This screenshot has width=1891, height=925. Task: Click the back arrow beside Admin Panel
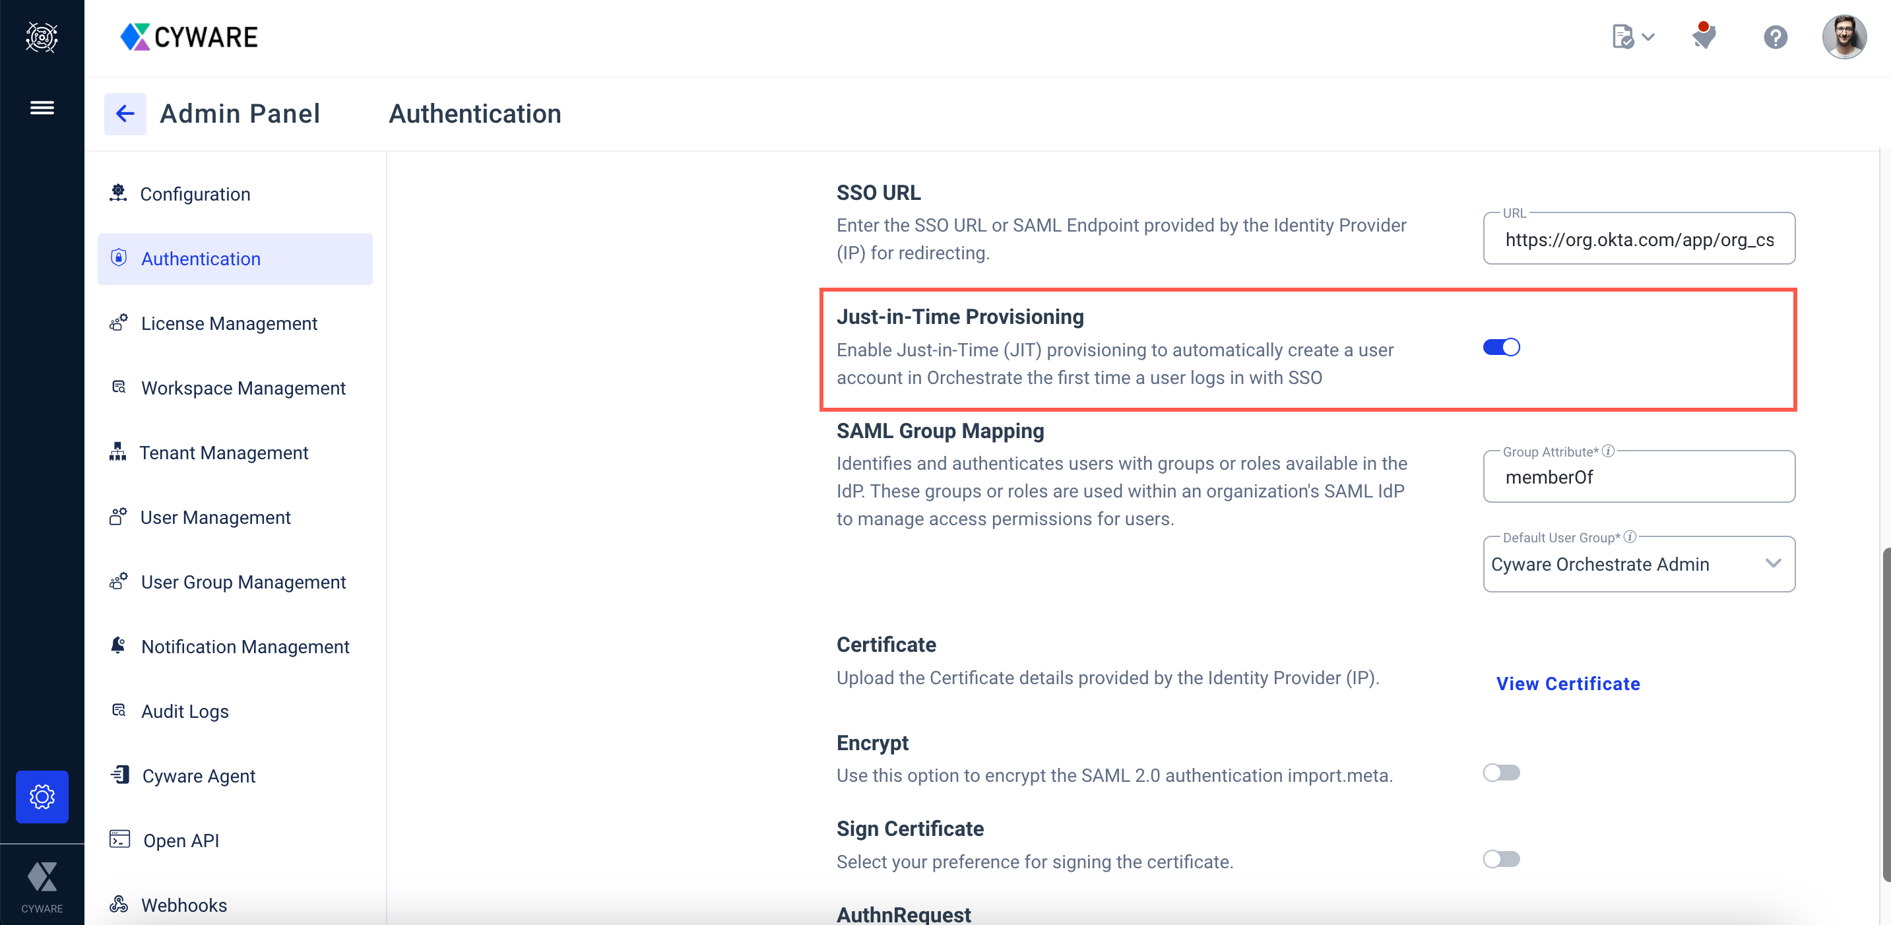click(125, 113)
